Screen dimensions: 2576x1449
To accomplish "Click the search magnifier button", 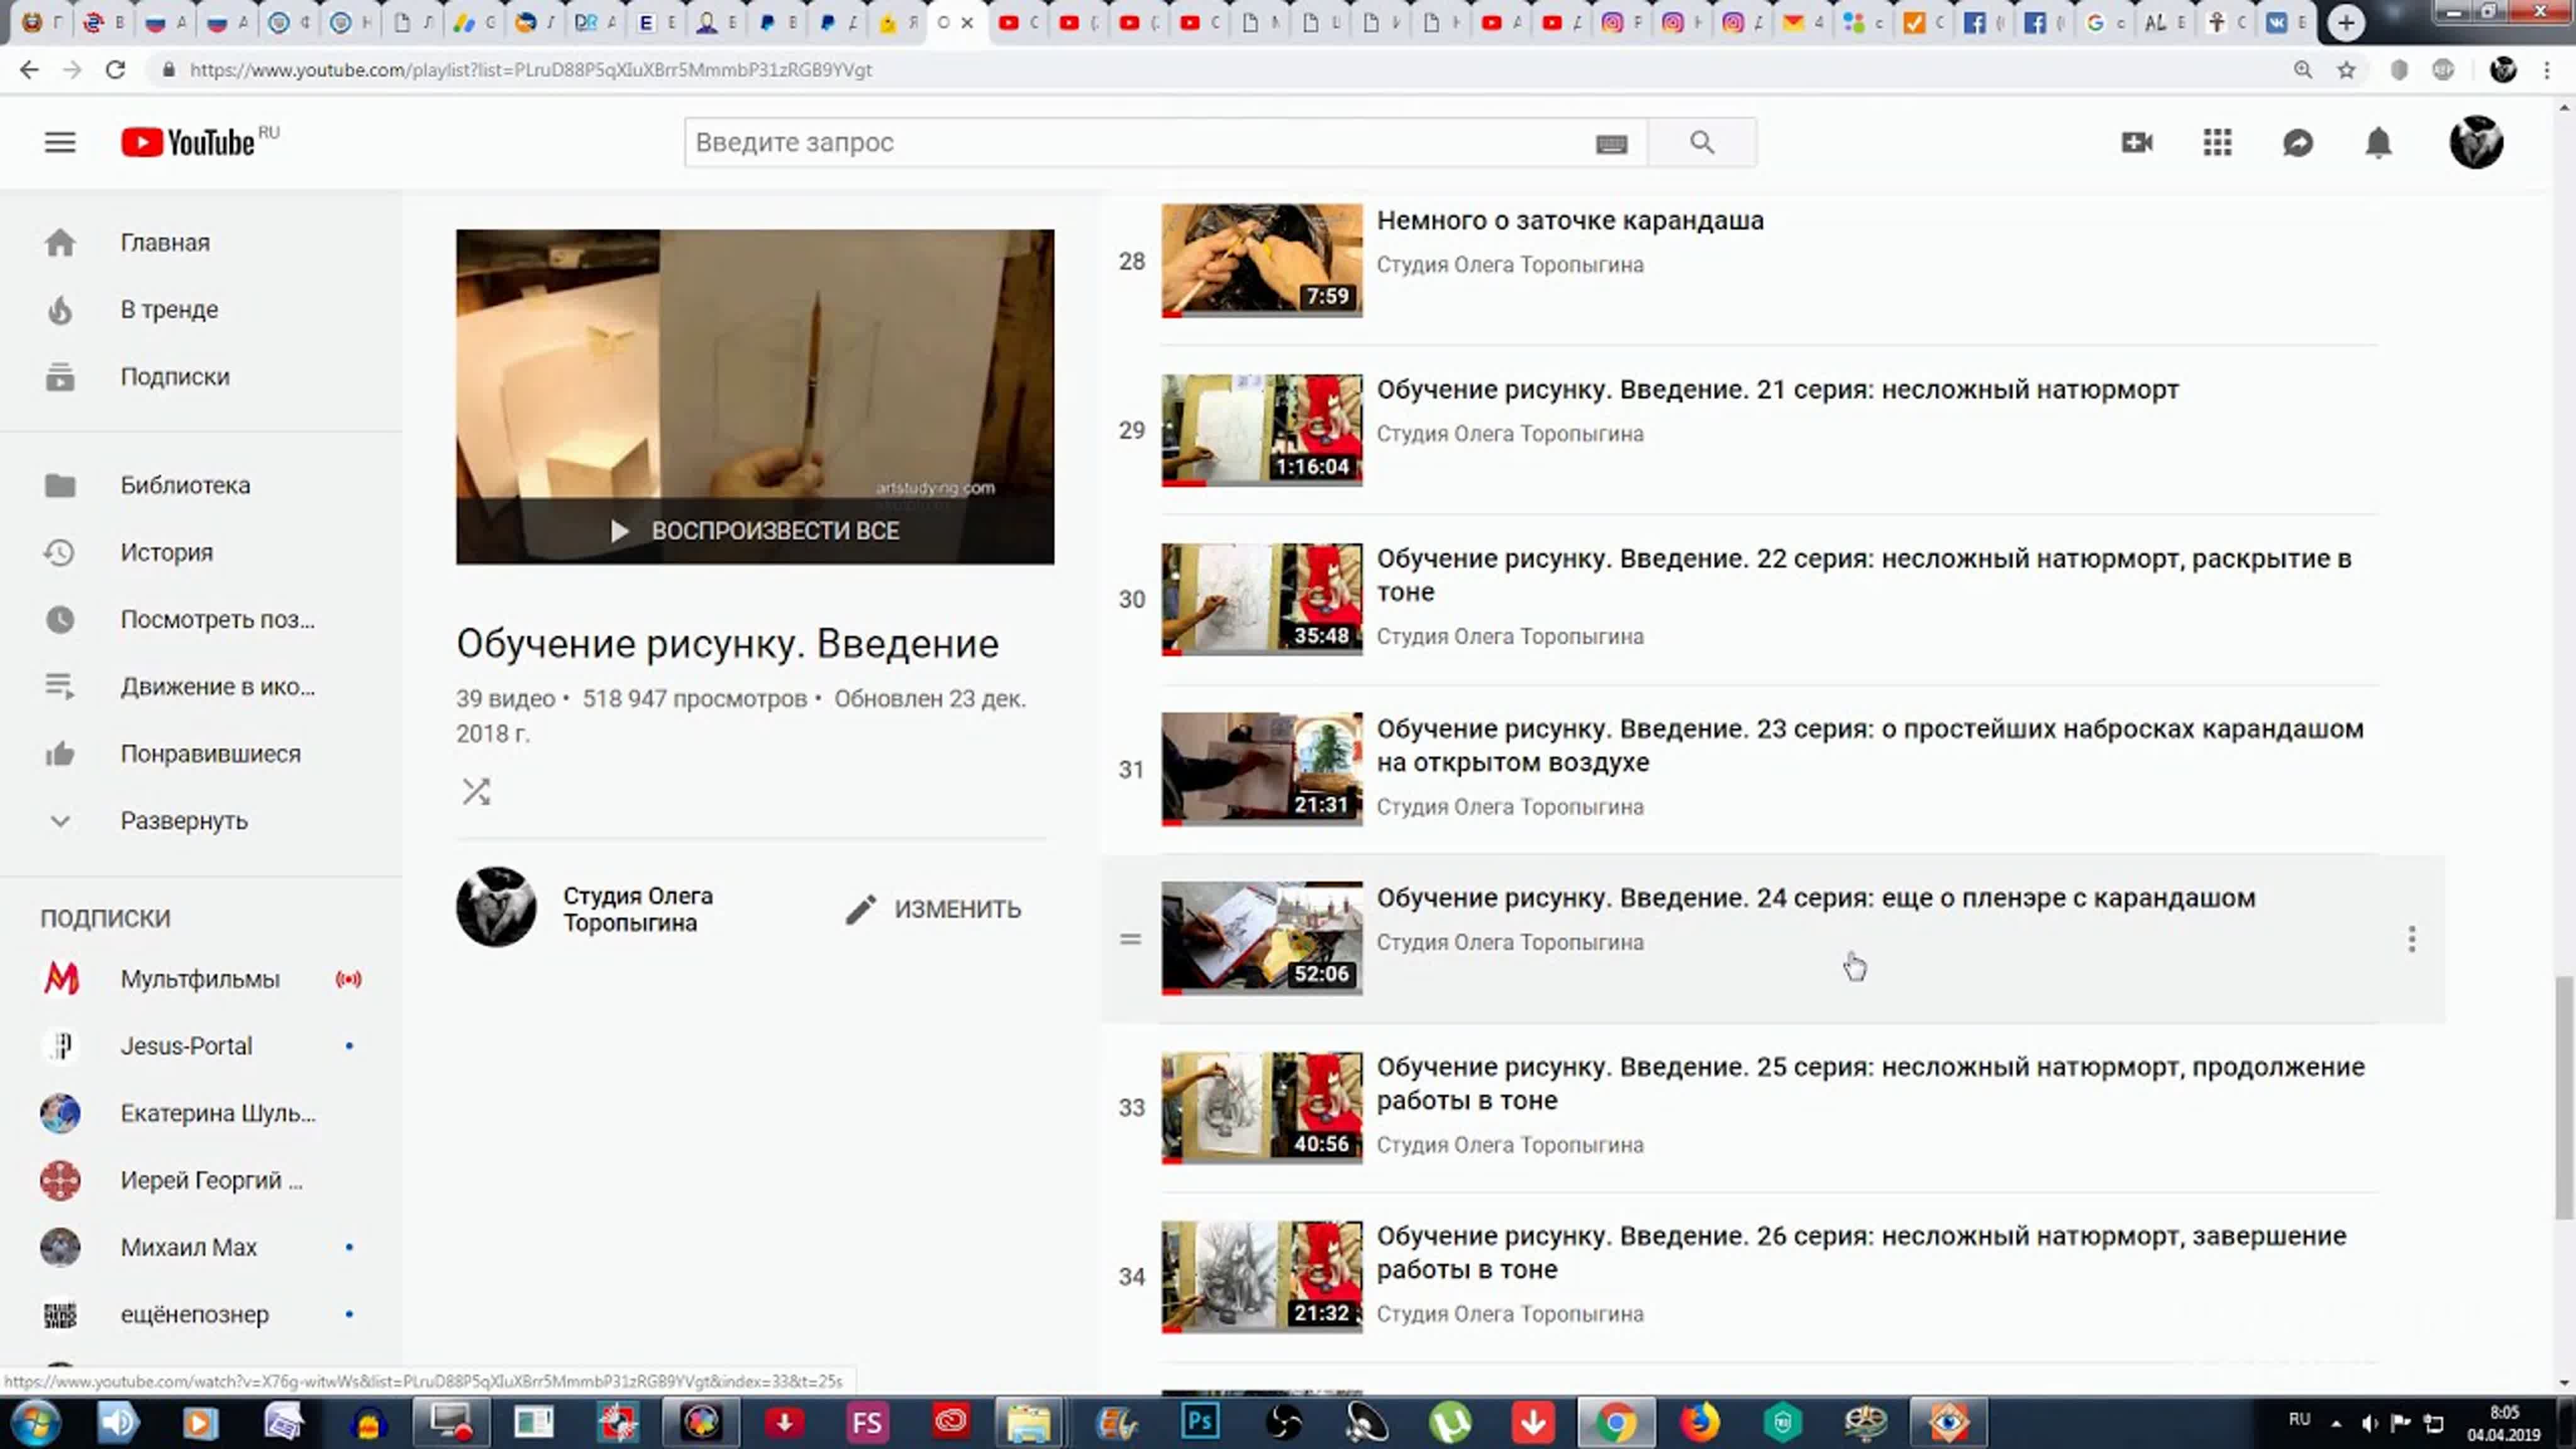I will coord(1702,143).
